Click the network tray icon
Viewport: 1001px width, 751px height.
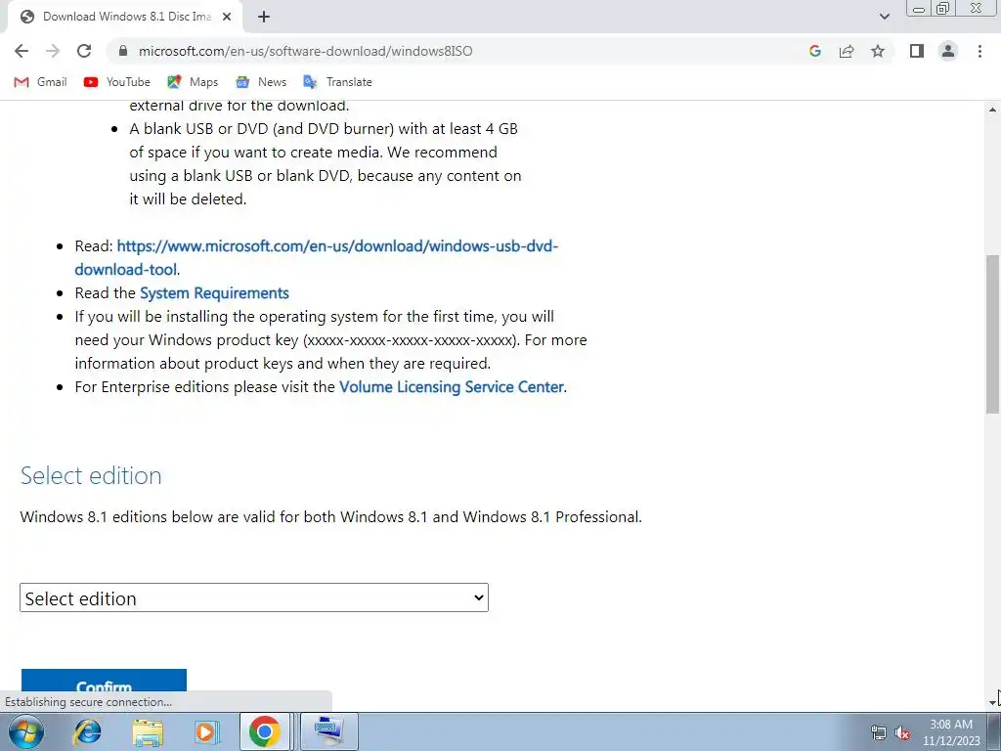tap(879, 733)
